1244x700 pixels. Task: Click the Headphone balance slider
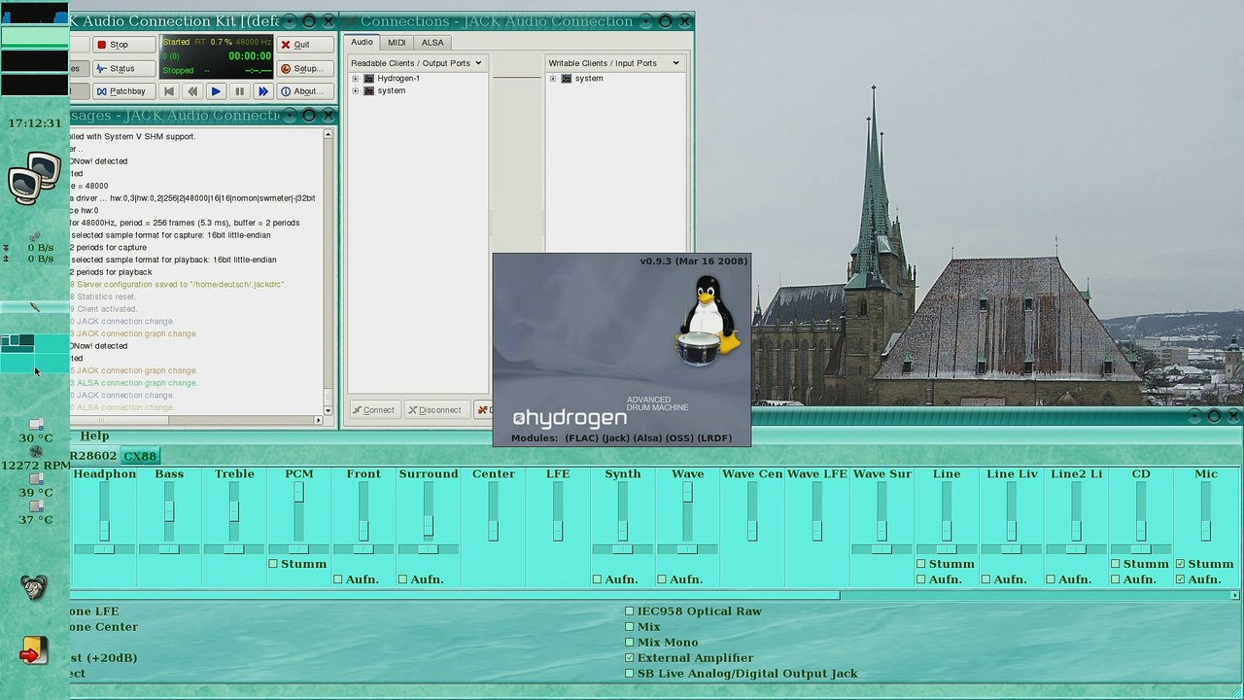click(x=104, y=549)
